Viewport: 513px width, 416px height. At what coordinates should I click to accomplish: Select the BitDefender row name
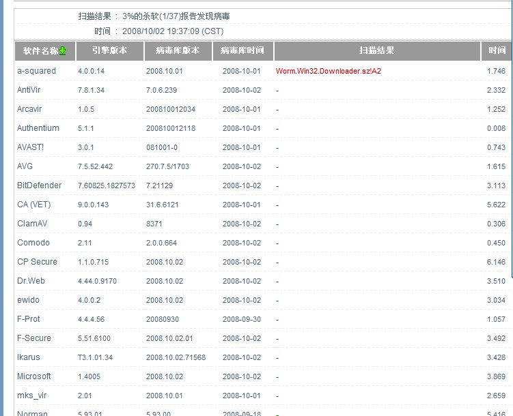point(39,185)
